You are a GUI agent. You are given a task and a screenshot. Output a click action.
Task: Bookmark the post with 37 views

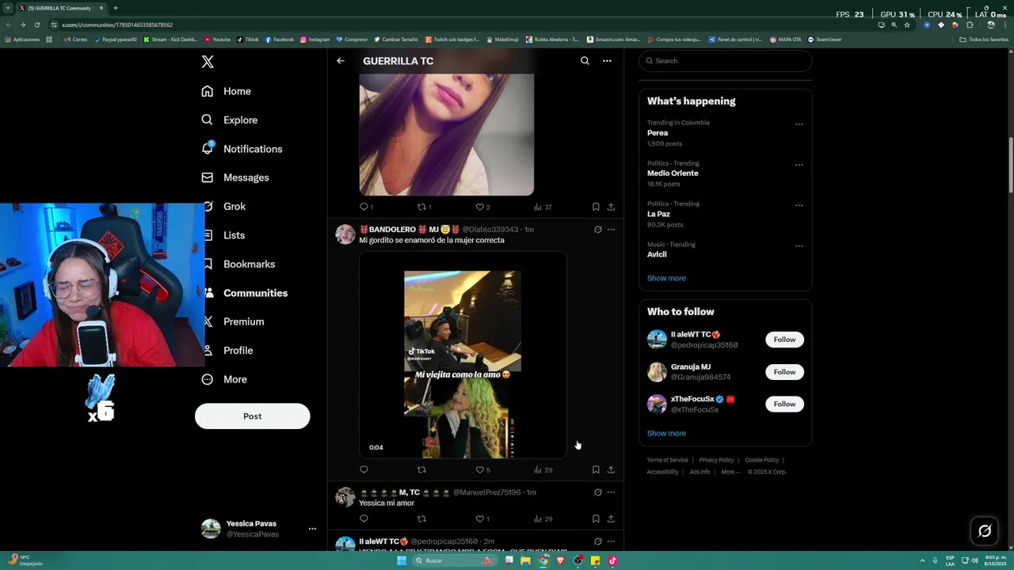click(x=596, y=207)
